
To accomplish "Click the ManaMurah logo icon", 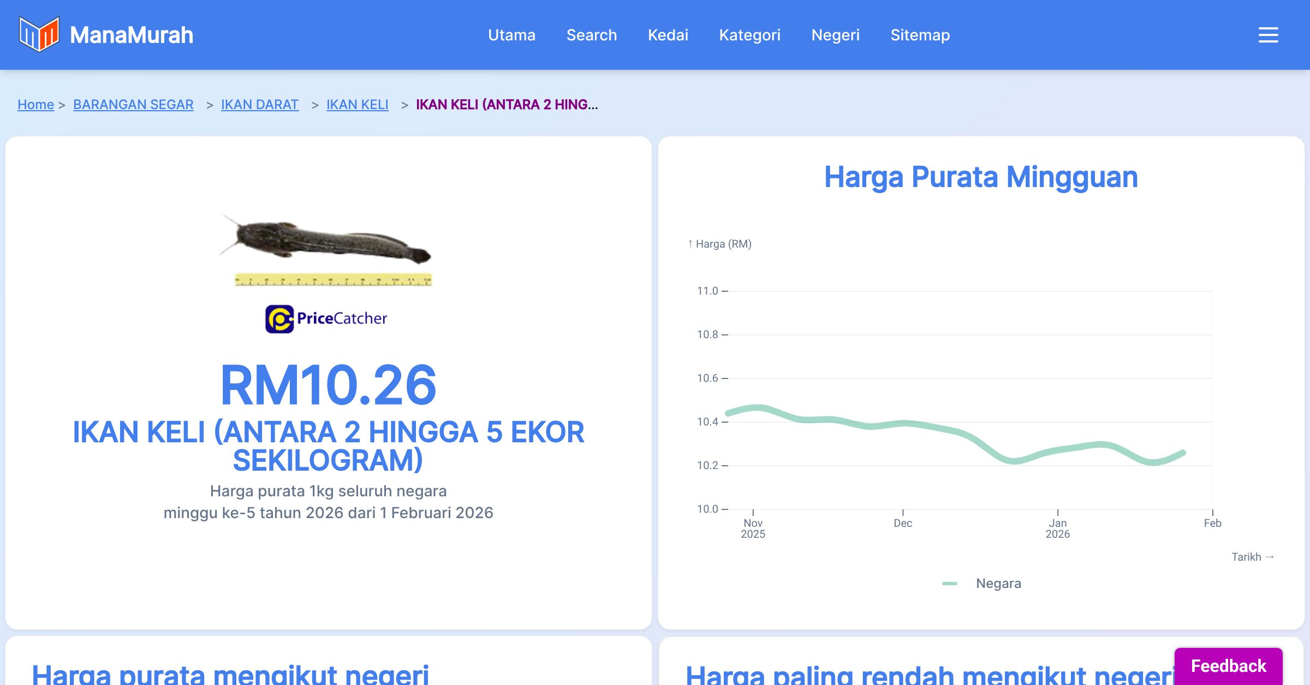I will 38,35.
